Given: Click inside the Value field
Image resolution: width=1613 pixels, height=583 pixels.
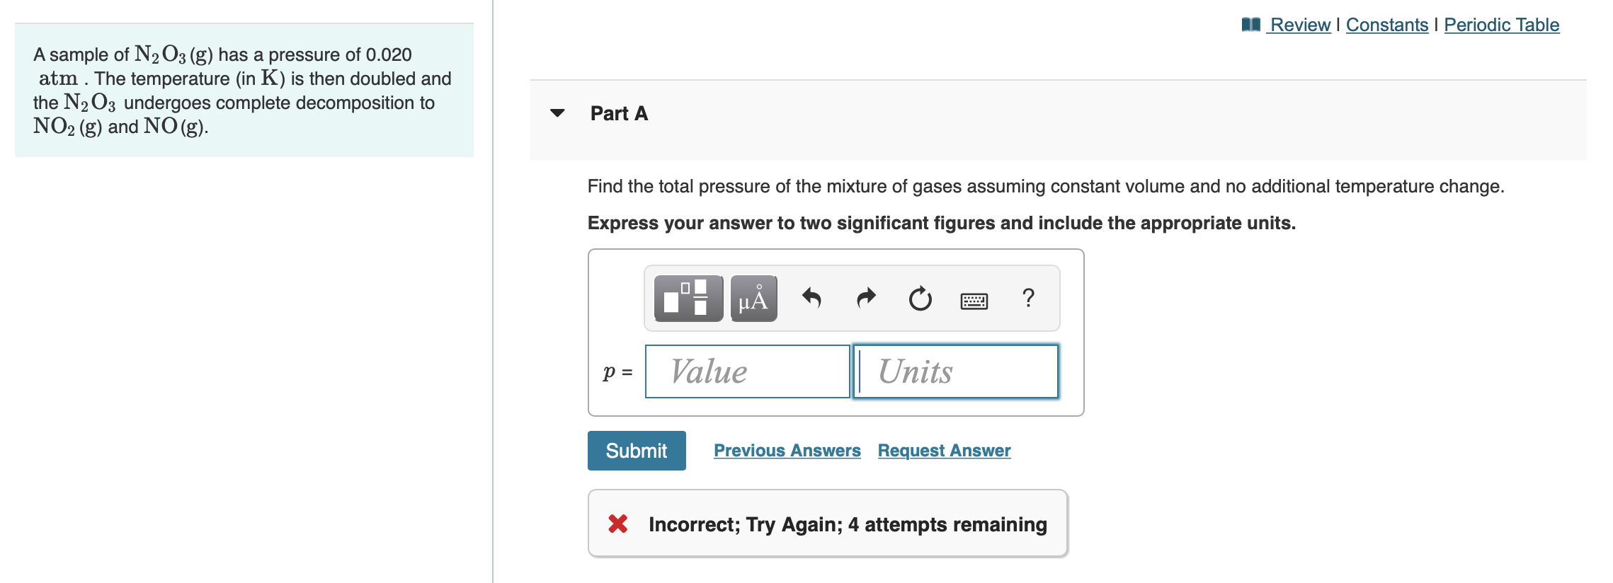Looking at the screenshot, I should coord(747,371).
